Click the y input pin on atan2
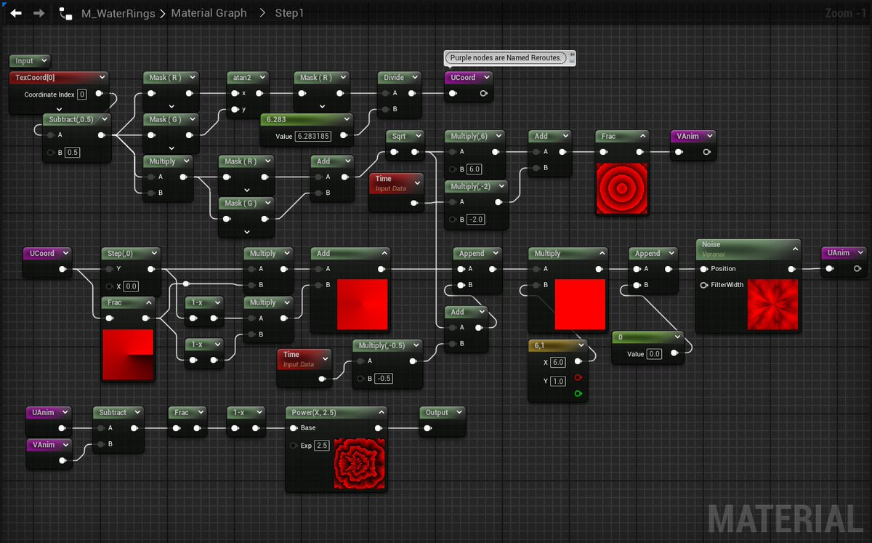 coord(234,110)
